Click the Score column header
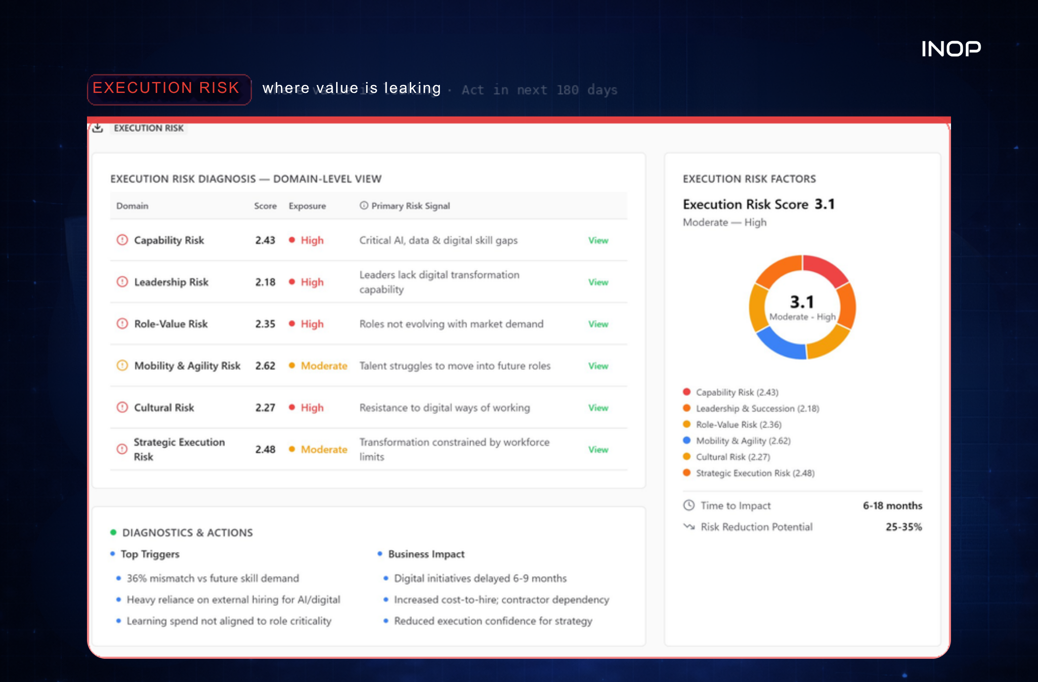1038x682 pixels. point(265,206)
